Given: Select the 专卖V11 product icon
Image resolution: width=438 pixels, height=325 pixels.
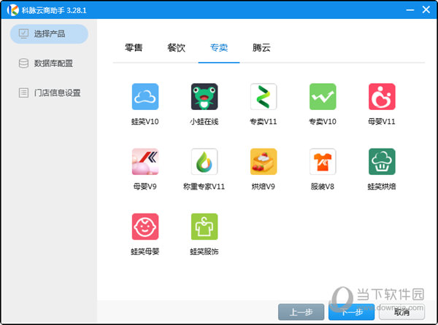Looking at the screenshot, I should click(x=264, y=96).
